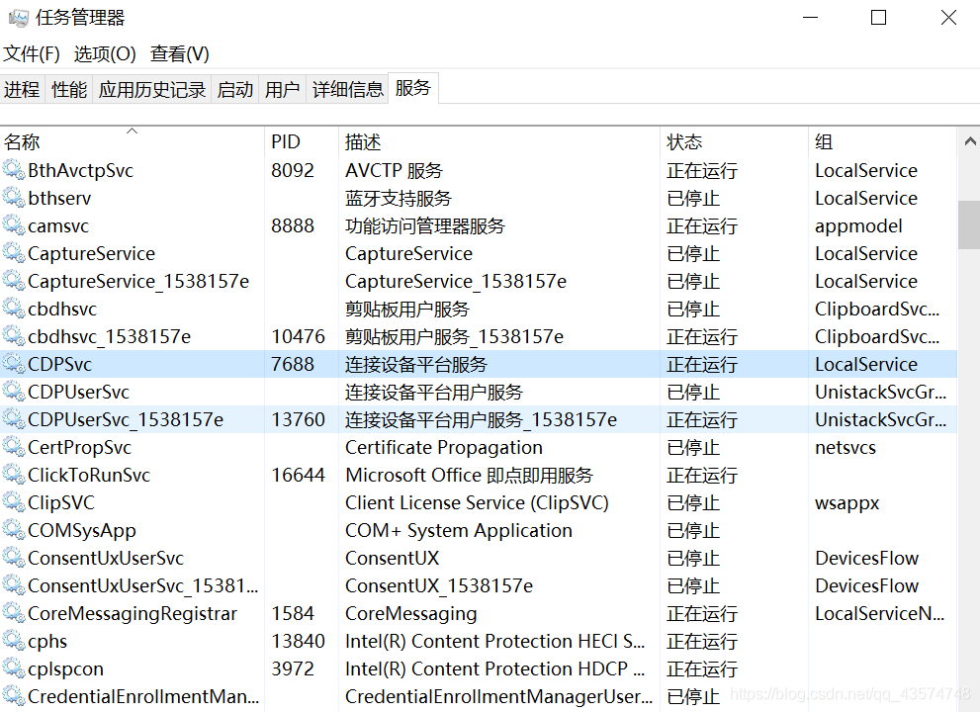Click the gear icon beside bthserv
This screenshot has height=712, width=980.
tap(13, 197)
